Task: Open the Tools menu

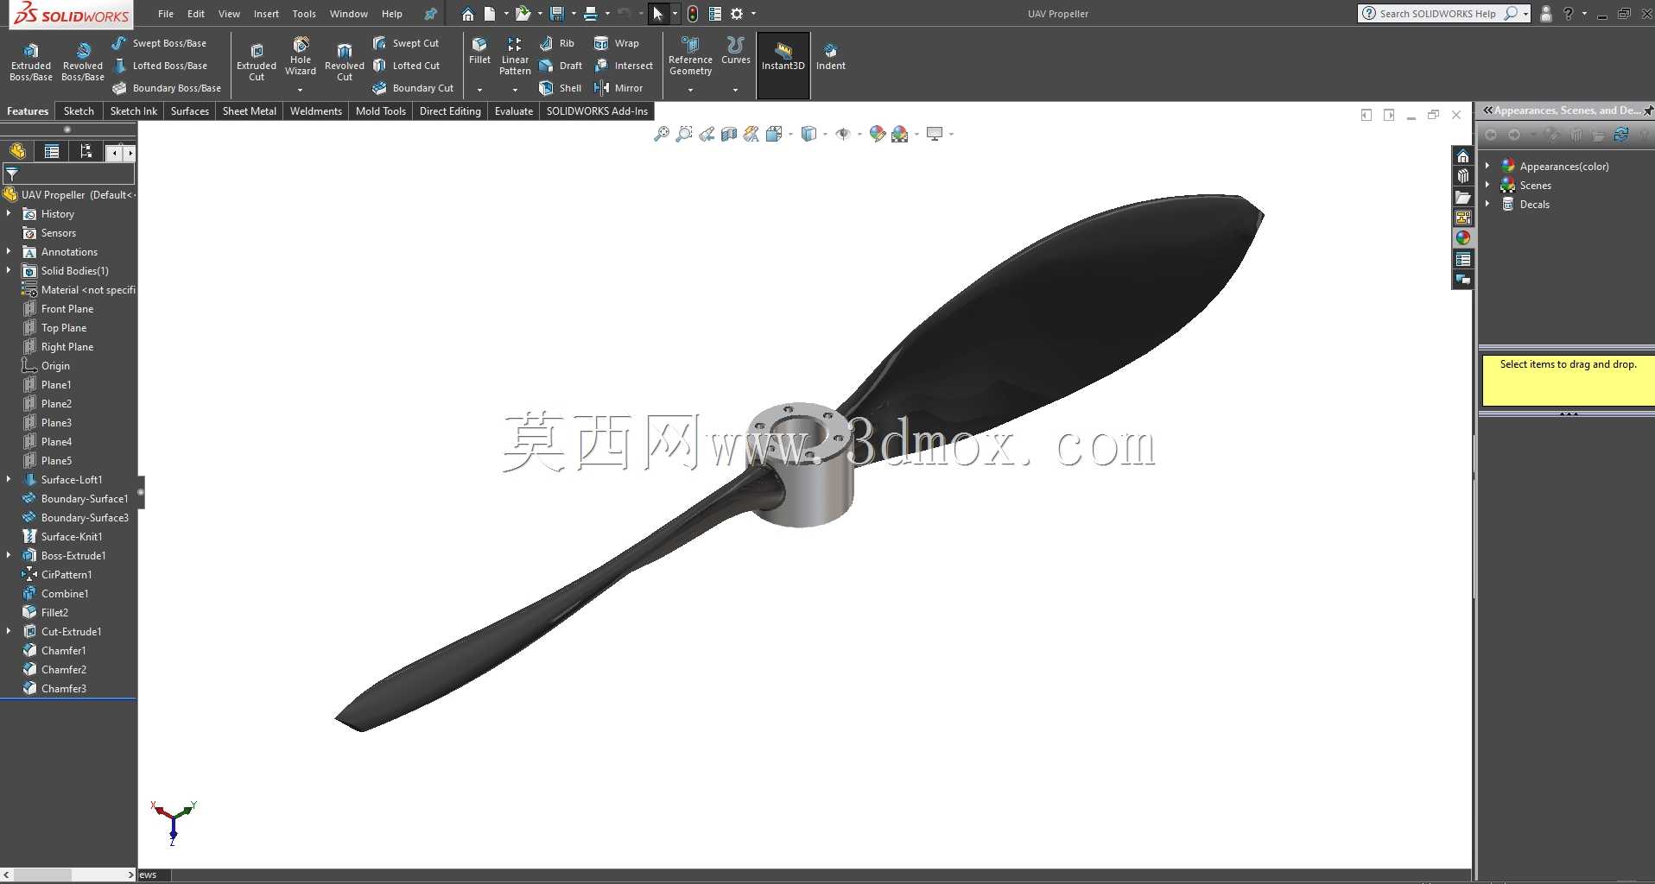Action: 304,14
